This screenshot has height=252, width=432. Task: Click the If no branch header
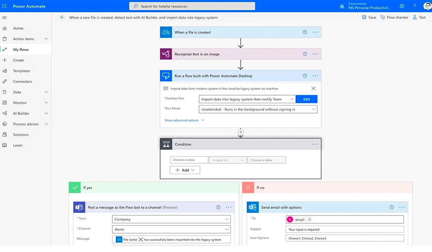(x=327, y=188)
